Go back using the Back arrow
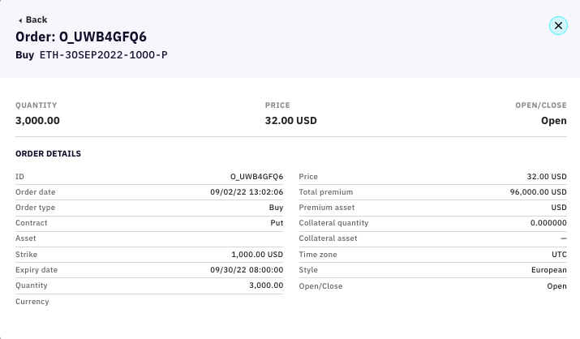 (x=20, y=19)
